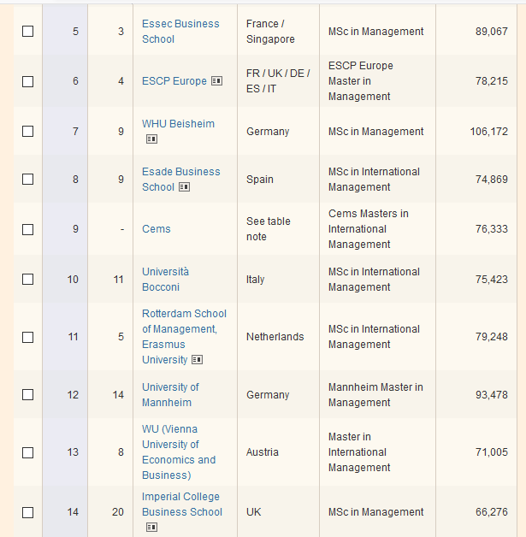Image resolution: width=526 pixels, height=537 pixels.
Task: Open the Essec Business School link
Action: [x=180, y=31]
